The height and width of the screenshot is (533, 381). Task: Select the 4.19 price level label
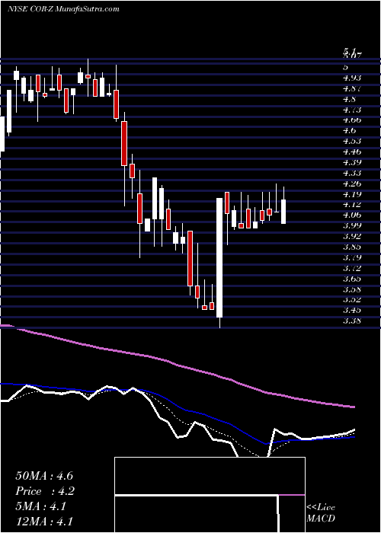[x=352, y=194]
